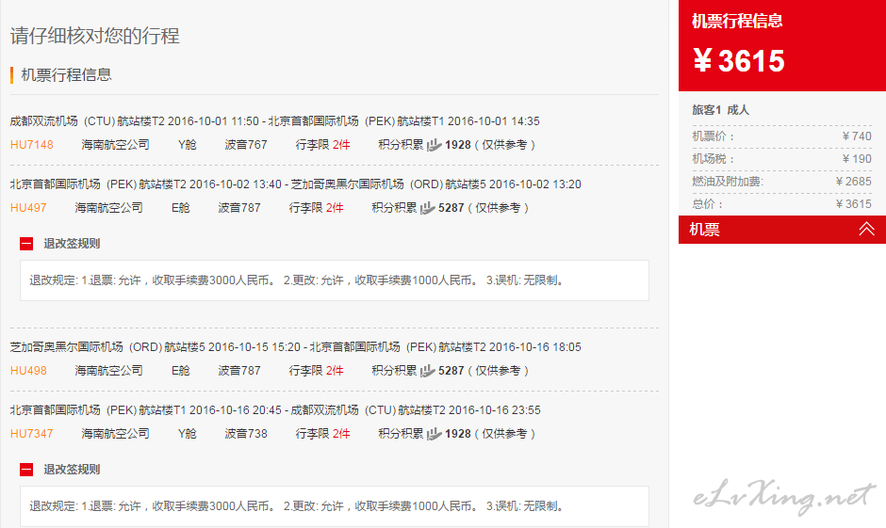
Task: Click the 机场税 ¥ 190 value
Action: [x=857, y=159]
